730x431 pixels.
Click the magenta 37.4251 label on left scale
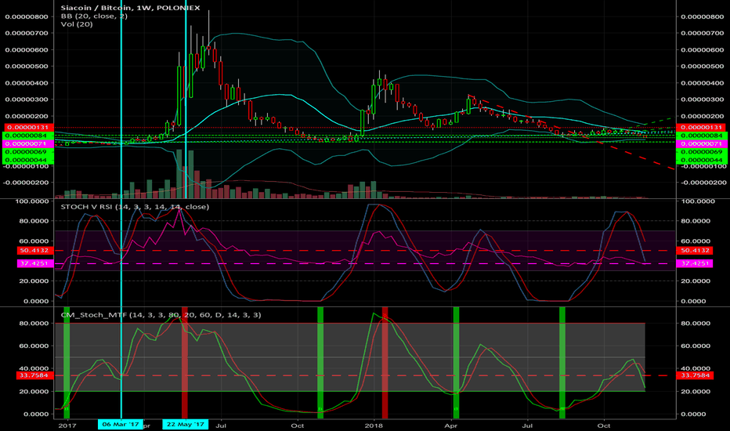pyautogui.click(x=35, y=264)
